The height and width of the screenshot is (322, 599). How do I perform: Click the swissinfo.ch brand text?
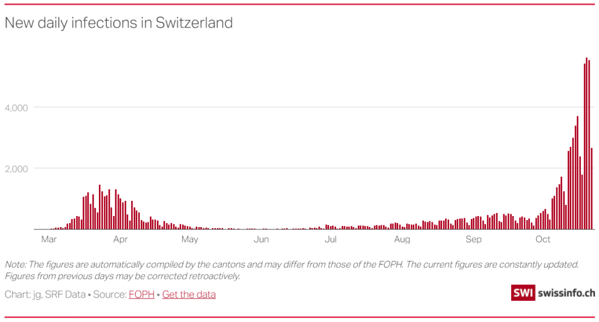(x=566, y=293)
